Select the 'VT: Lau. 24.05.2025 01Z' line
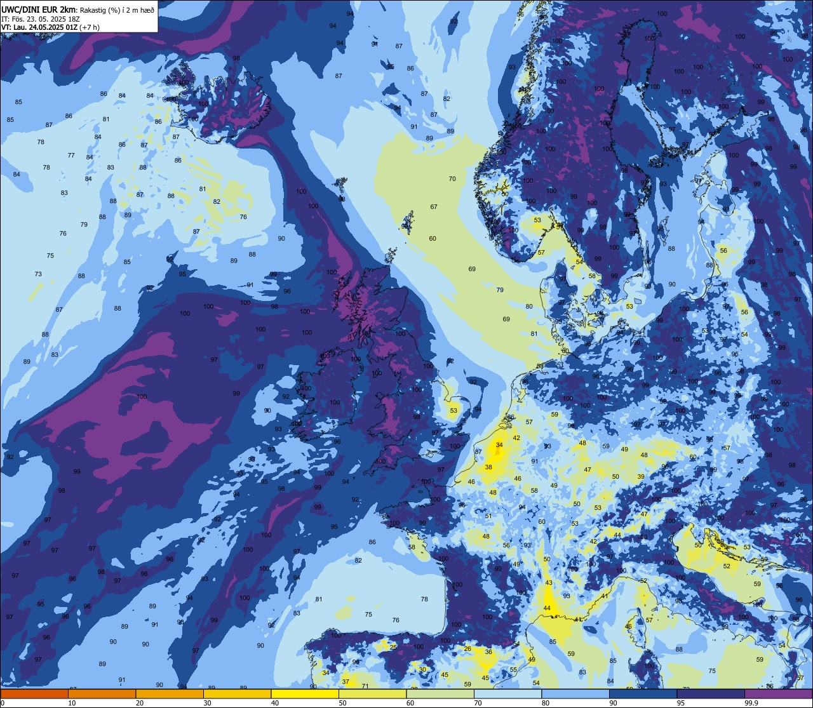The width and height of the screenshot is (813, 708). coord(39,27)
